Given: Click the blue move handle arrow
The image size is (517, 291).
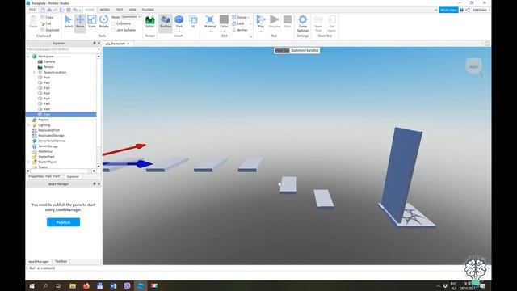Looking at the screenshot, I should [144, 163].
